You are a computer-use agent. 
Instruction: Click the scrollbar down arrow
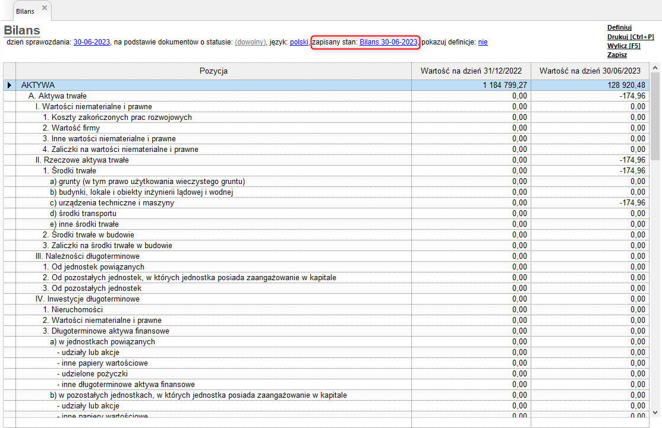[x=655, y=413]
